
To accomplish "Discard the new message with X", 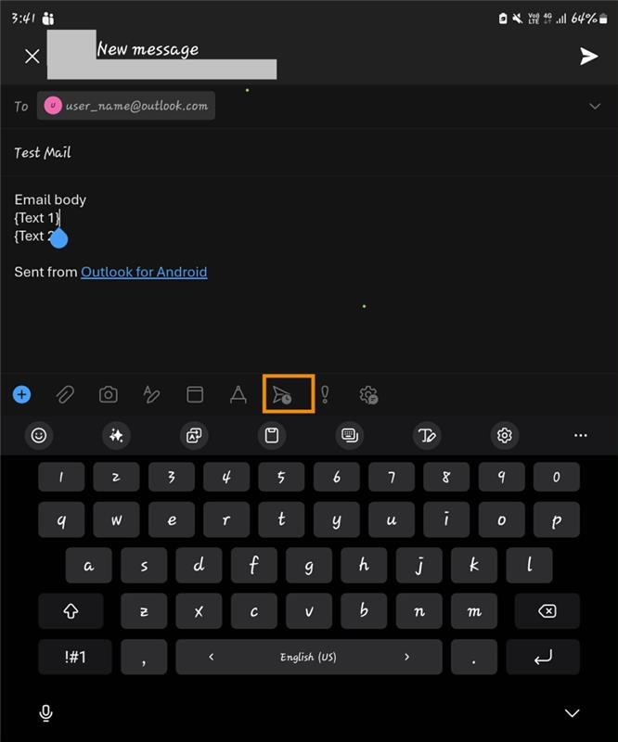I will pos(32,57).
